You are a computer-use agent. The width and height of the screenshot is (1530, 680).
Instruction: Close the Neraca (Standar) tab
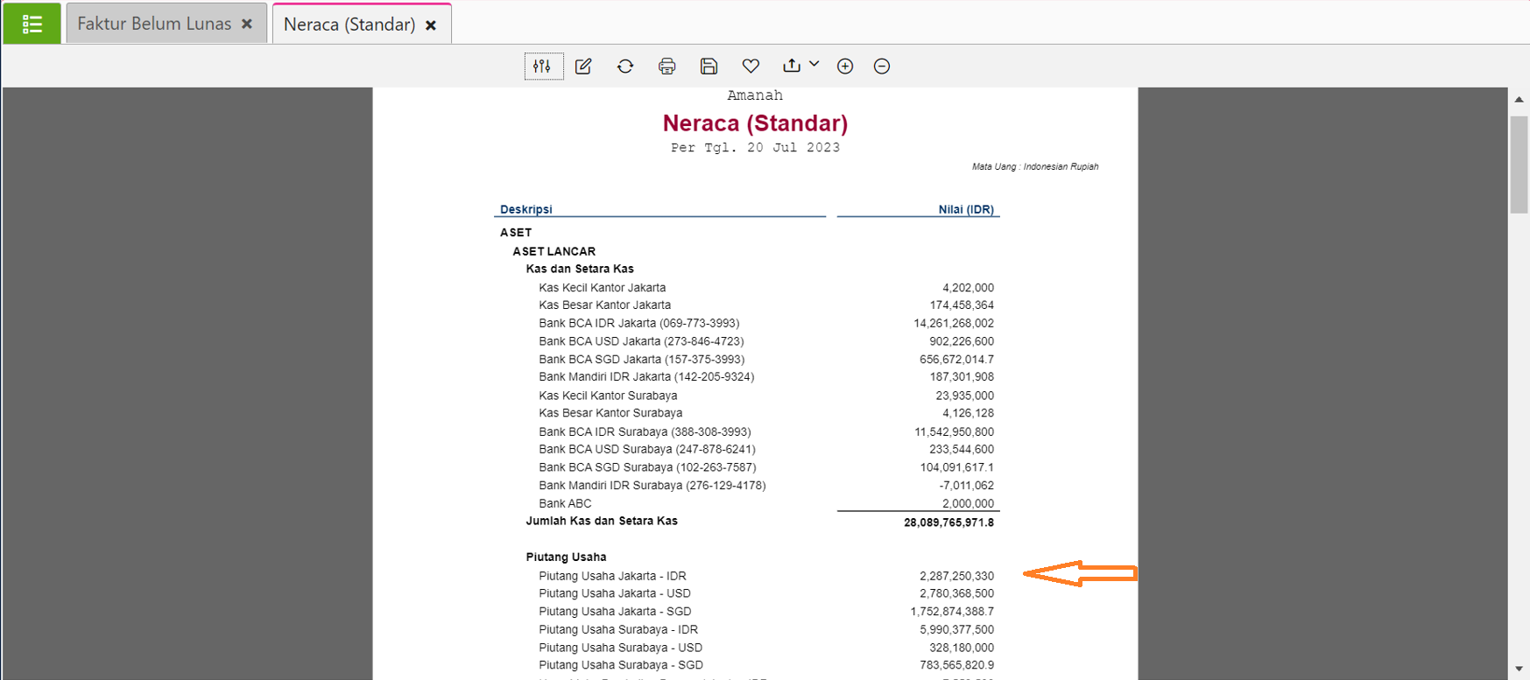[431, 25]
